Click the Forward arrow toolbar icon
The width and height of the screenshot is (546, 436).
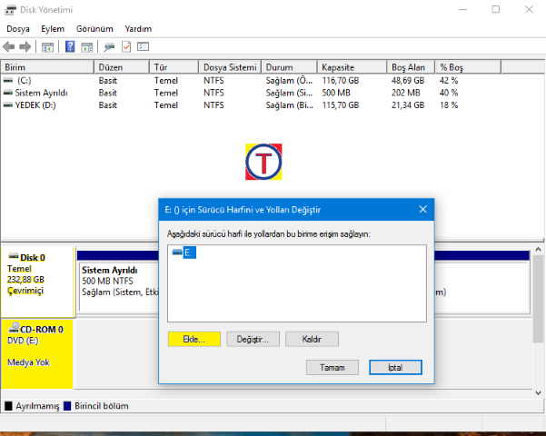25,46
